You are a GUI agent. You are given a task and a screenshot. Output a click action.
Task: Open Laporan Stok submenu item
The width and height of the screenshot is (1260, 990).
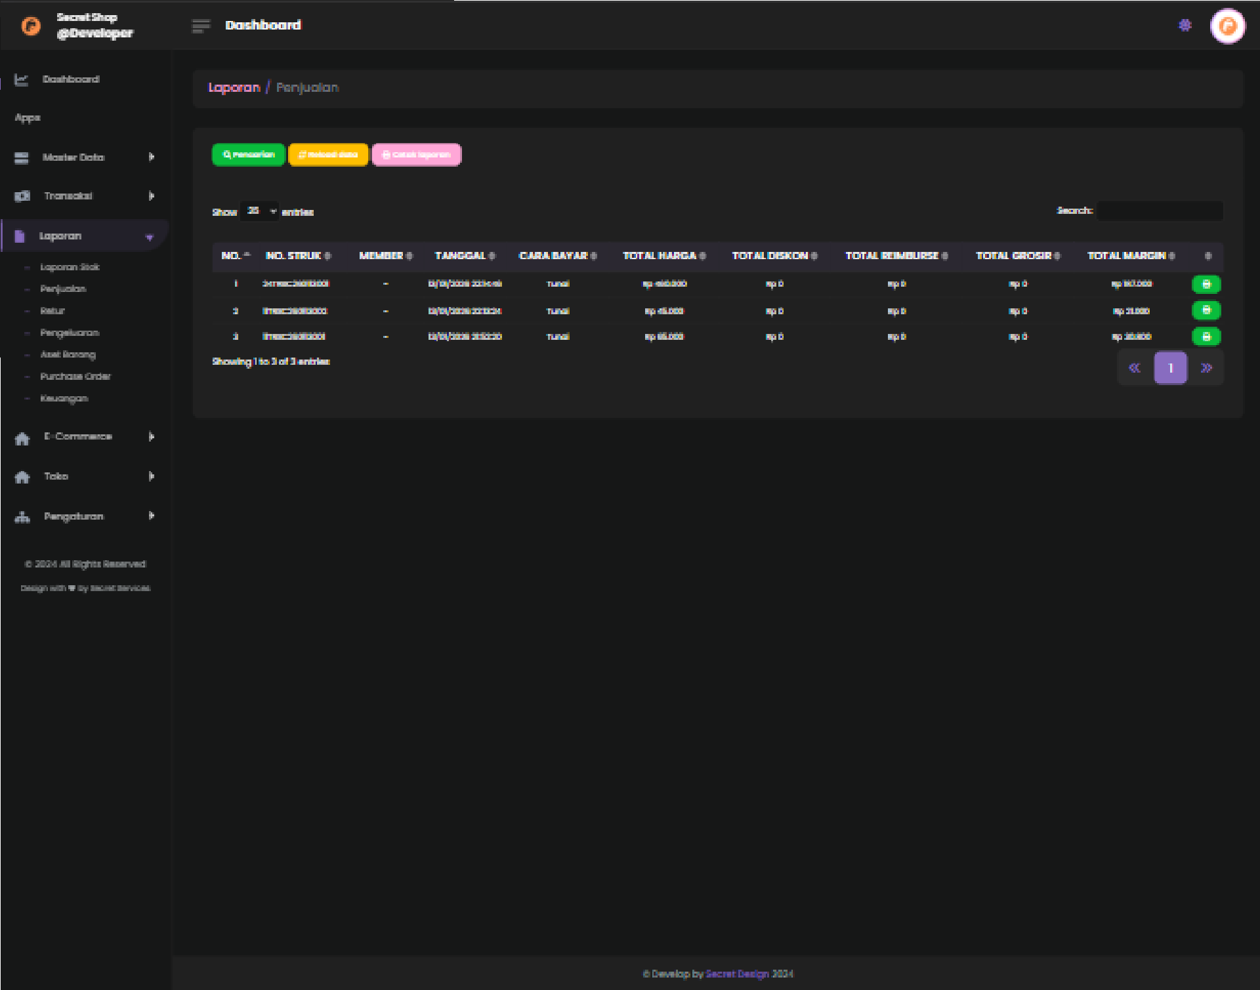pyautogui.click(x=70, y=267)
